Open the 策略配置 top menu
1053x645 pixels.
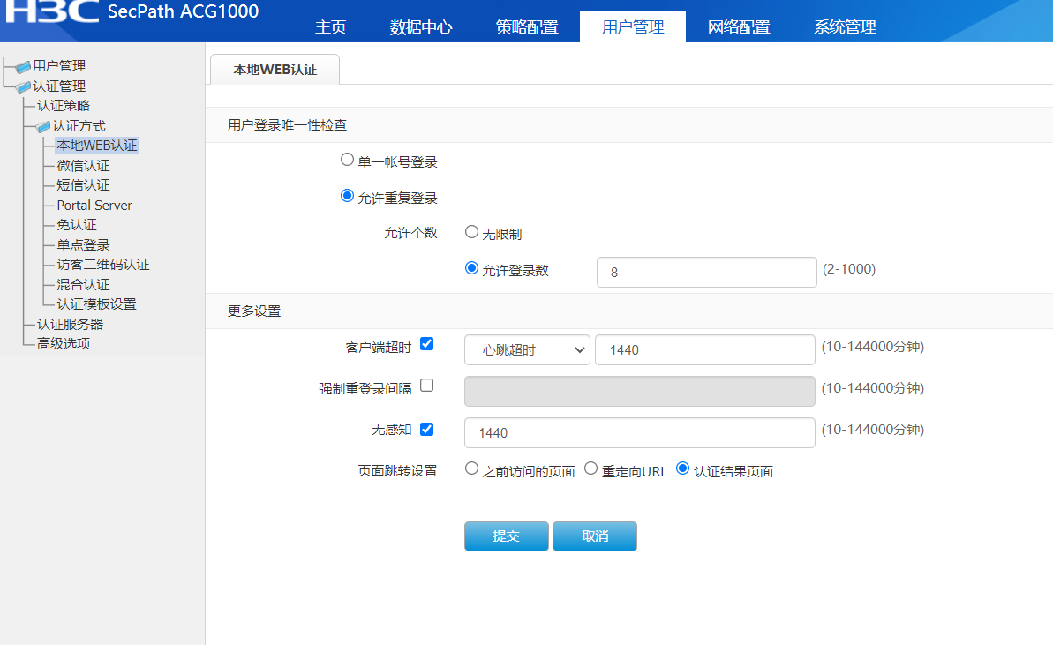pos(527,26)
